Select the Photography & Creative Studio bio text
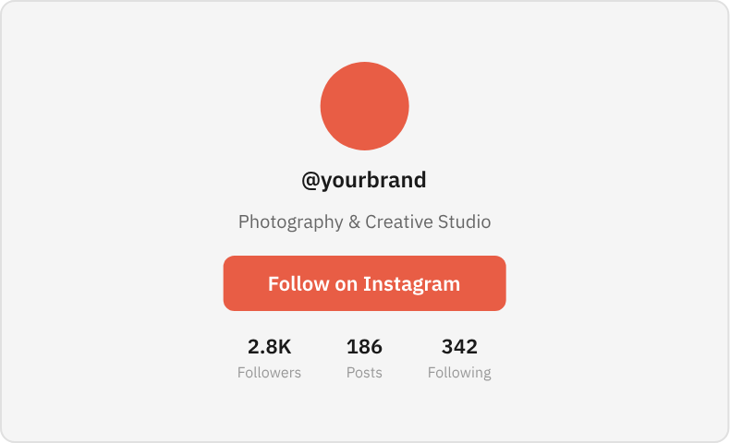This screenshot has width=730, height=443. pyautogui.click(x=364, y=222)
